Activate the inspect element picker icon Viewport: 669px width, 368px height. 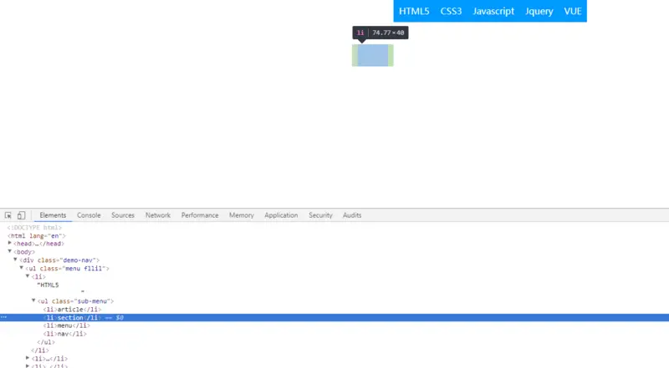pos(8,215)
